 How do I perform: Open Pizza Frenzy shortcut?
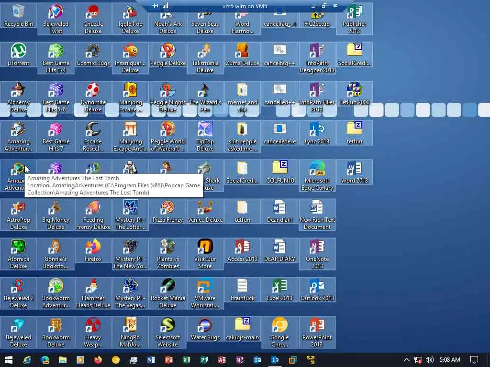coord(168,211)
